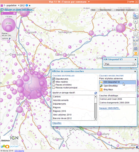Viewport: 139px width, 152px height.
Task: Select Régions 2016 zoning entry
Action: coord(73,111)
